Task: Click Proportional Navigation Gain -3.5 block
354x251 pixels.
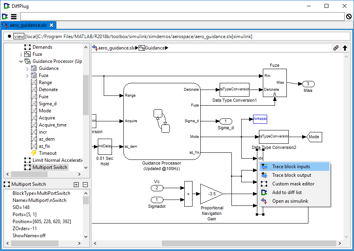Action: coord(211,194)
